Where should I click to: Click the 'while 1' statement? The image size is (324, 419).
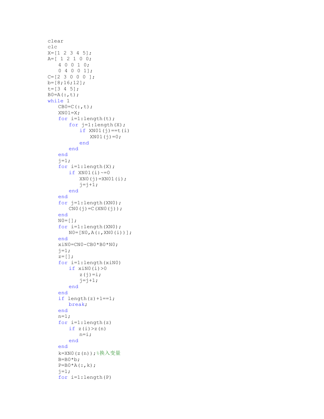click(x=58, y=101)
